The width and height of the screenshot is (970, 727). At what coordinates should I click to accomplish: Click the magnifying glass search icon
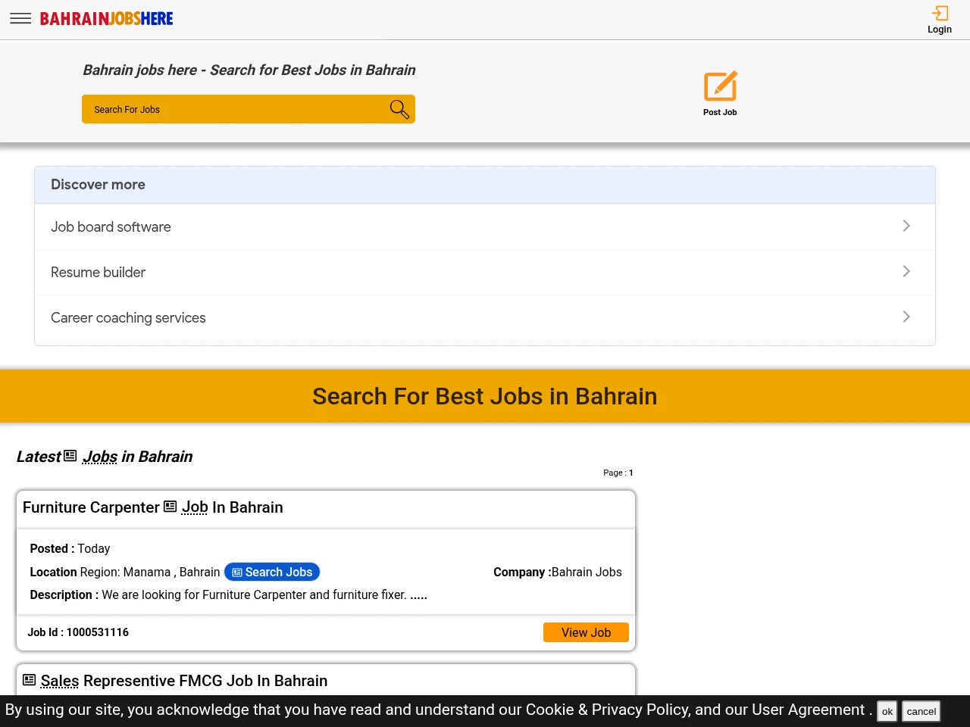pyautogui.click(x=399, y=109)
